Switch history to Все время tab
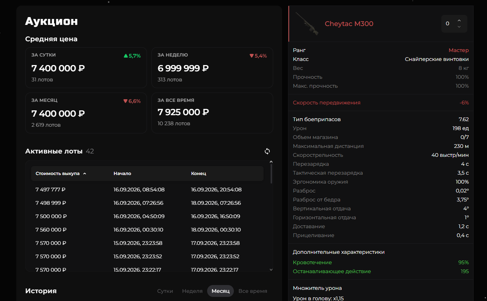Image resolution: width=487 pixels, height=301 pixels. (252, 291)
